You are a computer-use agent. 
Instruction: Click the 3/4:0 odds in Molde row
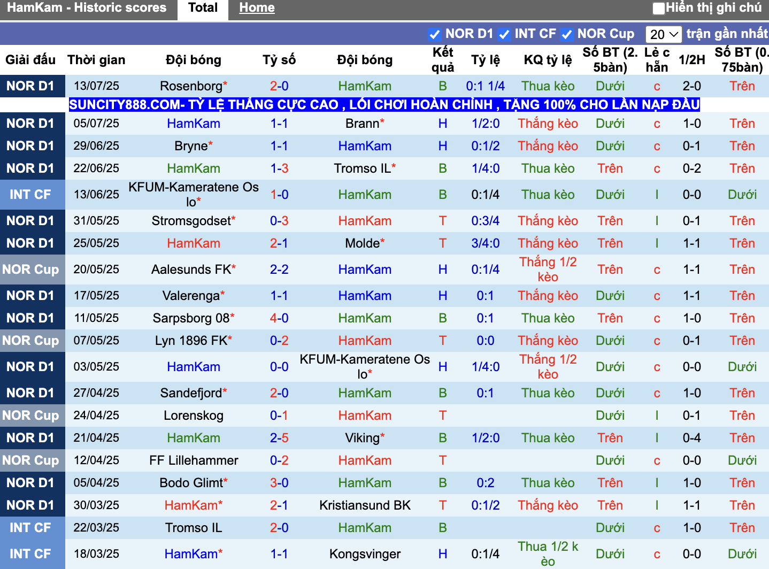485,243
